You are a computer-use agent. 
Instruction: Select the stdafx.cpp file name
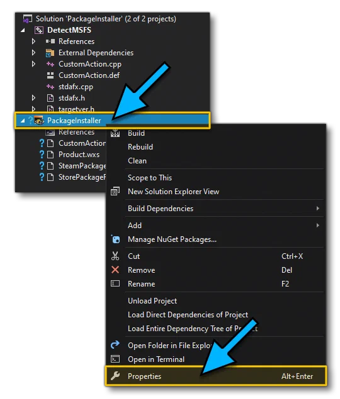click(76, 87)
